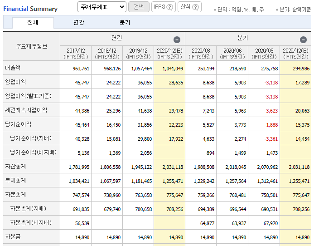Collapse the 연간 columns with the minus icon

[x=177, y=40]
